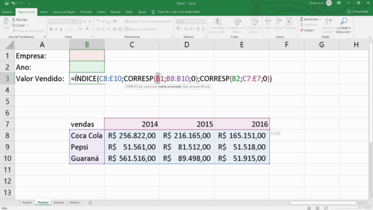The height and width of the screenshot is (210, 373).
Task: Switch to the Inserir ribbon tab
Action: pos(44,12)
